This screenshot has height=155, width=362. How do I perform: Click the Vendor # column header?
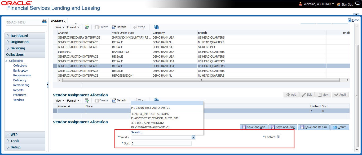tap(71, 106)
